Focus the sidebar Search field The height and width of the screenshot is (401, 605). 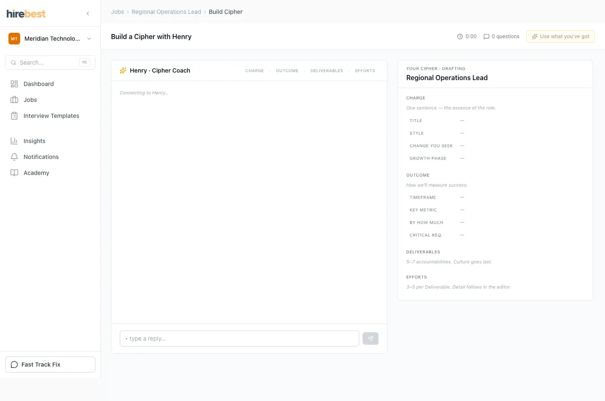coord(50,62)
